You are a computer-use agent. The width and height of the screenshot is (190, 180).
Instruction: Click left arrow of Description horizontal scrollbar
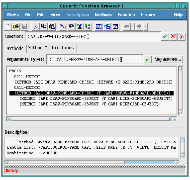click(6, 162)
